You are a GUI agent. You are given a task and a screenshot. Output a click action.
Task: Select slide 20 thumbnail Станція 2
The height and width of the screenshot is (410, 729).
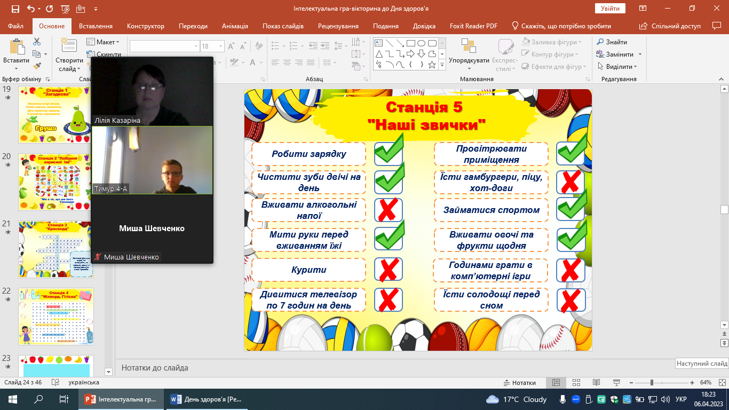56,182
